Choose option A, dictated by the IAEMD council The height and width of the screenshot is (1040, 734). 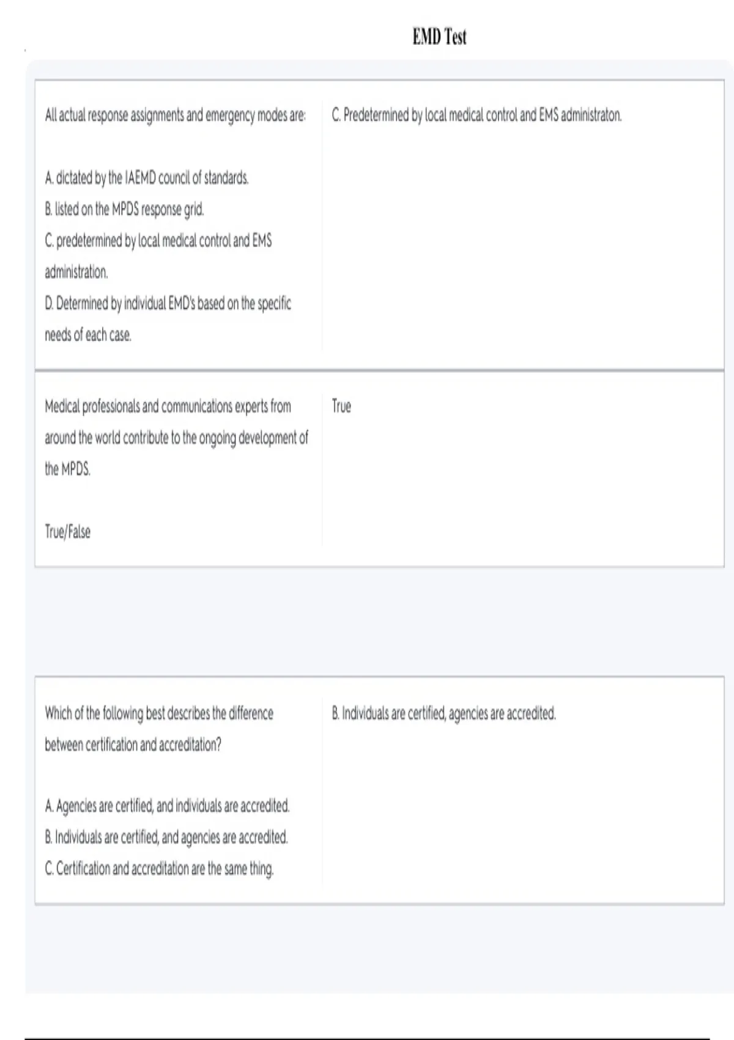pos(147,178)
